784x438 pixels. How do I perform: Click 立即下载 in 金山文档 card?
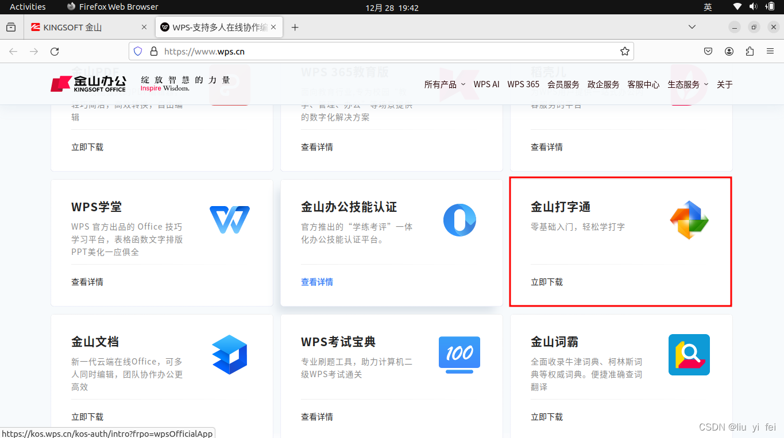click(87, 417)
